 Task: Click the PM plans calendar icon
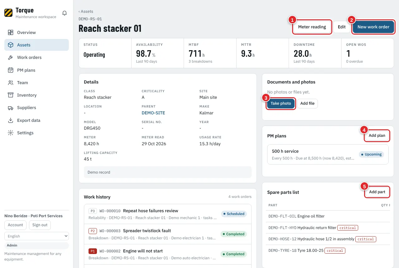click(11, 70)
